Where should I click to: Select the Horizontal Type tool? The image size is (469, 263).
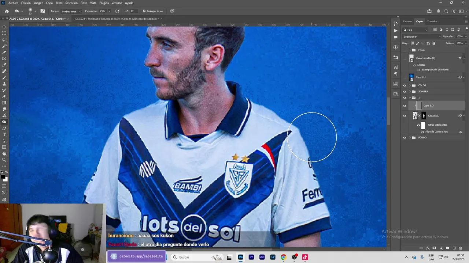[4, 135]
